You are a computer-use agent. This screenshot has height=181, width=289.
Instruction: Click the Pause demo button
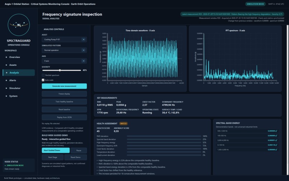pos(79,150)
